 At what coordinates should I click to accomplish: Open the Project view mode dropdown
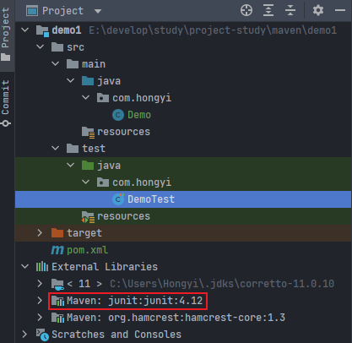pyautogui.click(x=98, y=11)
